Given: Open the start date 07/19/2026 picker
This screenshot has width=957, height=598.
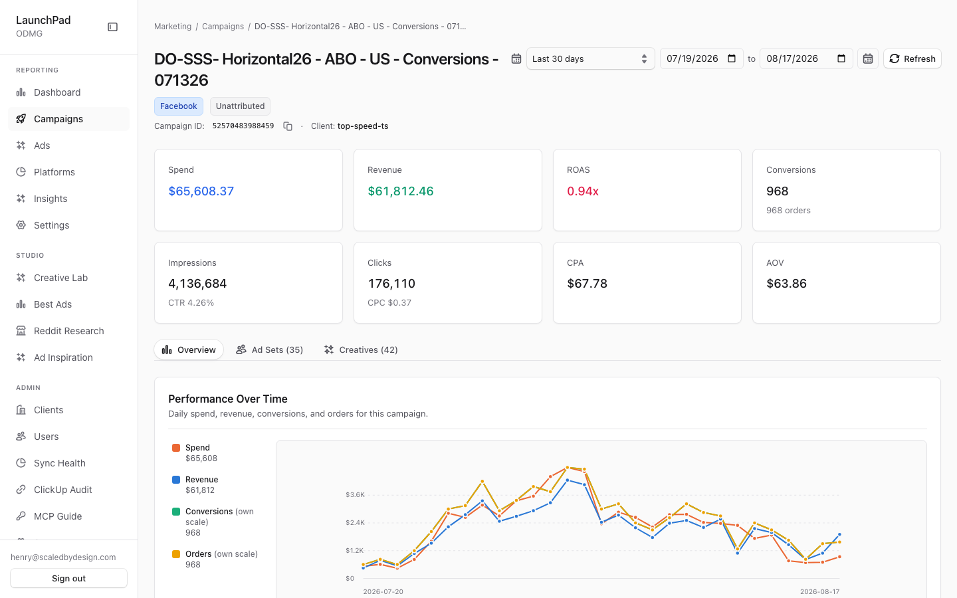Looking at the screenshot, I should point(701,58).
